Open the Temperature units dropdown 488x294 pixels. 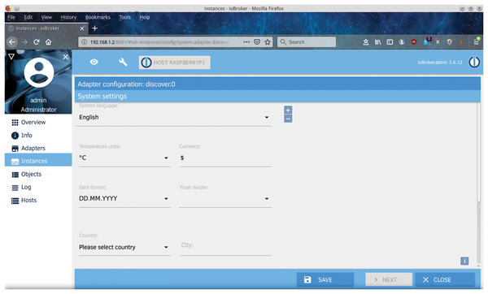(x=124, y=158)
